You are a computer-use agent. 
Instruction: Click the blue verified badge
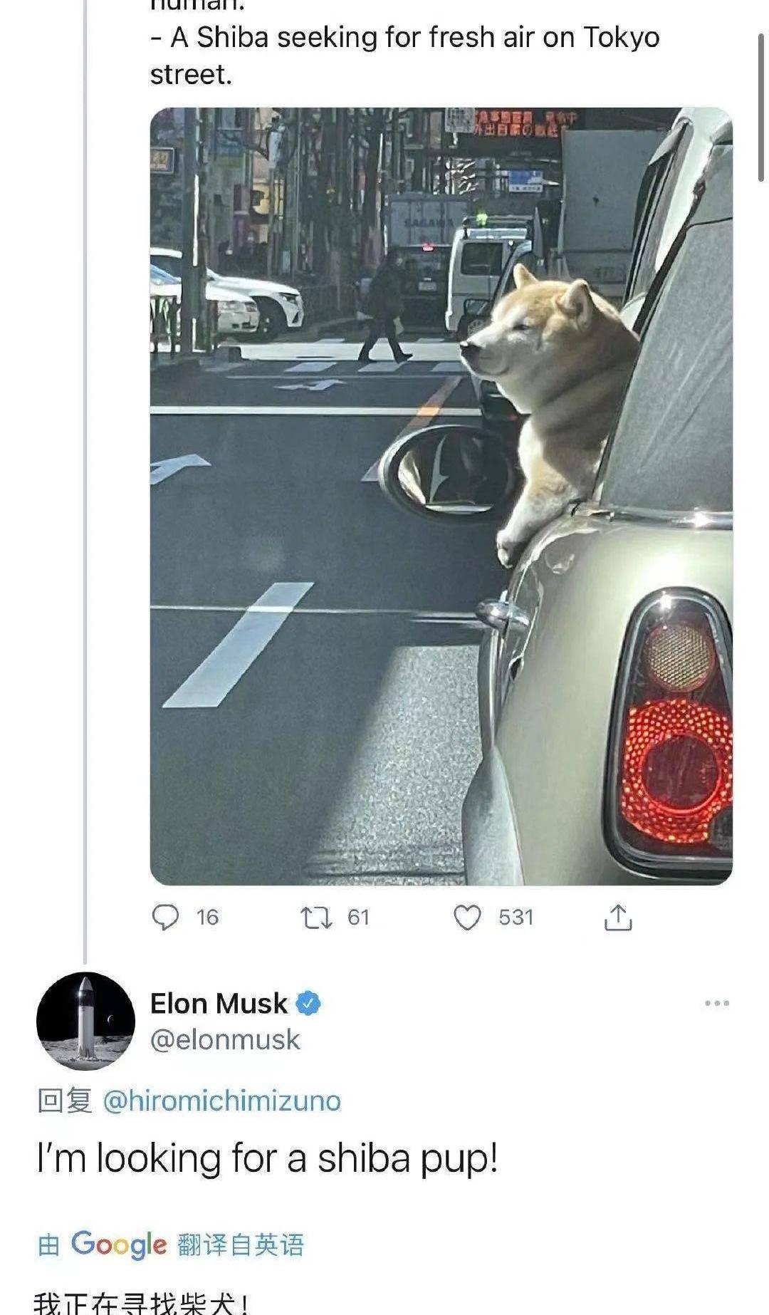tap(308, 1003)
